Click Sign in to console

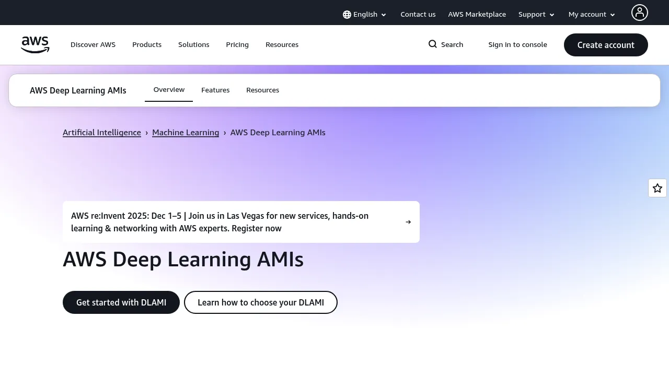tap(518, 45)
